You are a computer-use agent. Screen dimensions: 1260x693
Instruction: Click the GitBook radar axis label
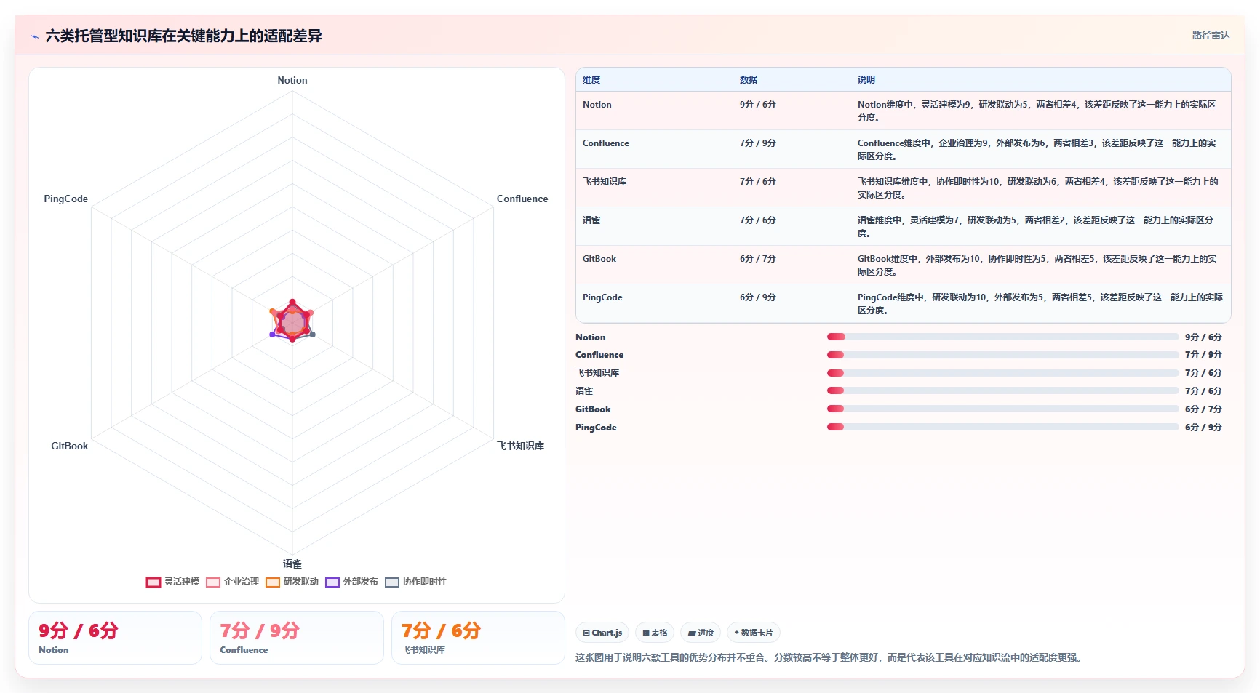pos(69,446)
